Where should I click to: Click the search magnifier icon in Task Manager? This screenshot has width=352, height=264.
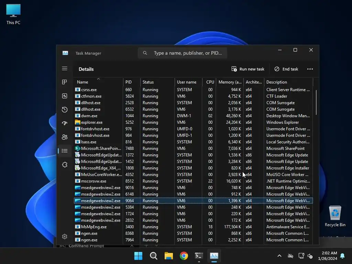tap(145, 53)
